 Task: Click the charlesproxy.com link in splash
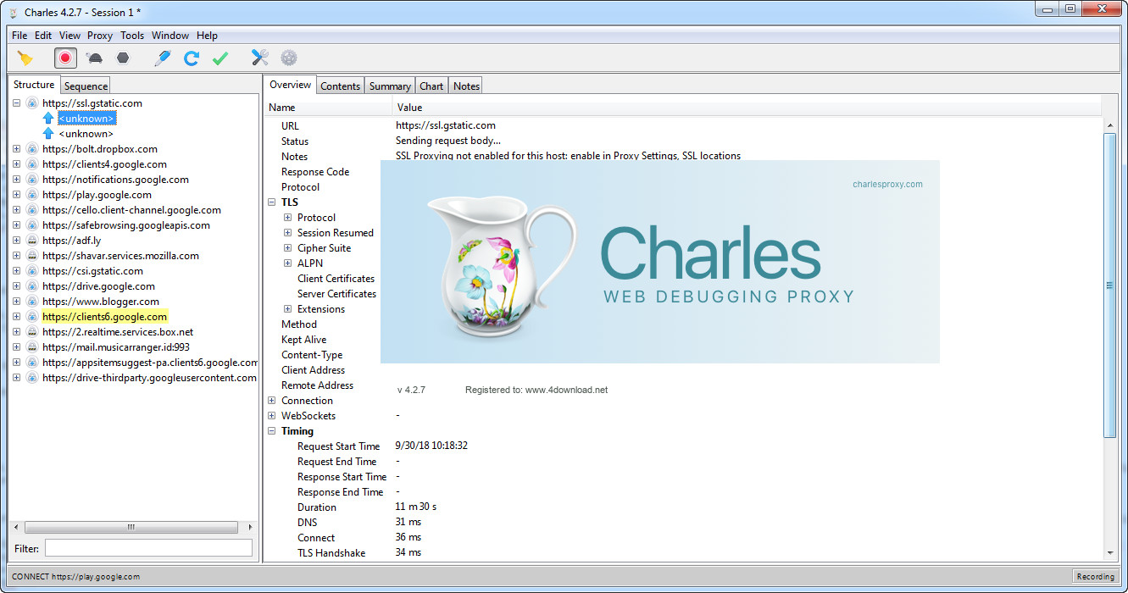pos(887,184)
